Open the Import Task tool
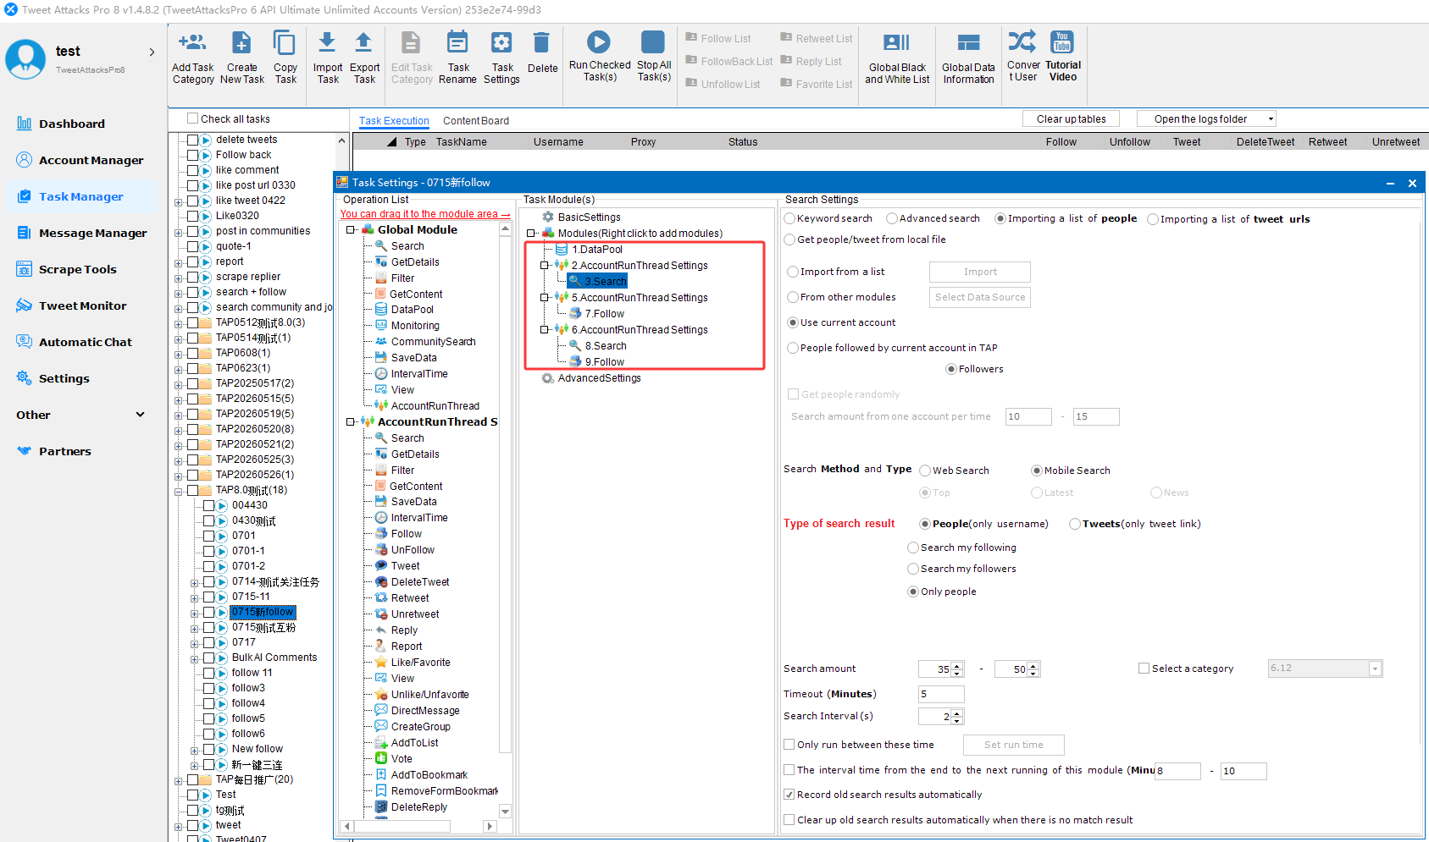Image resolution: width=1429 pixels, height=842 pixels. 327,42
